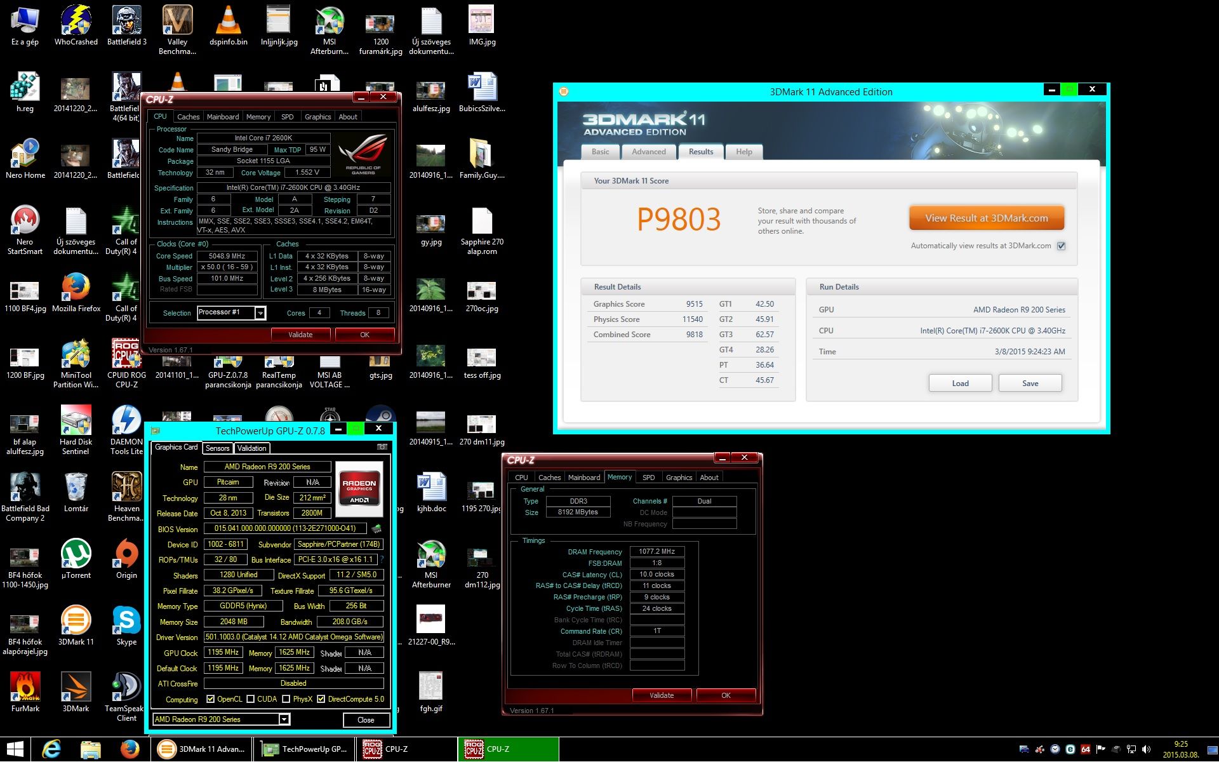The image size is (1219, 762).
Task: Click the Bus Interface question mark icon
Action: [382, 559]
